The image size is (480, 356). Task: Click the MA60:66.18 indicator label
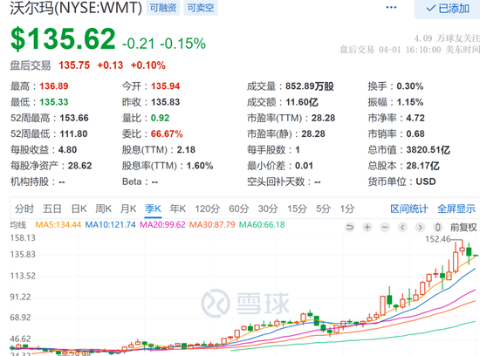click(262, 224)
